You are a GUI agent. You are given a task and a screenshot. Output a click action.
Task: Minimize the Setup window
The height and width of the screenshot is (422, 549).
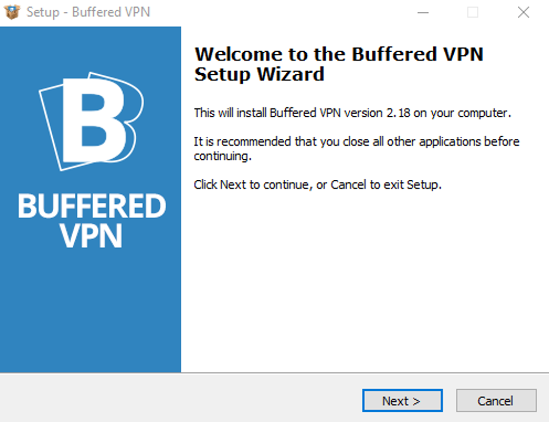423,12
